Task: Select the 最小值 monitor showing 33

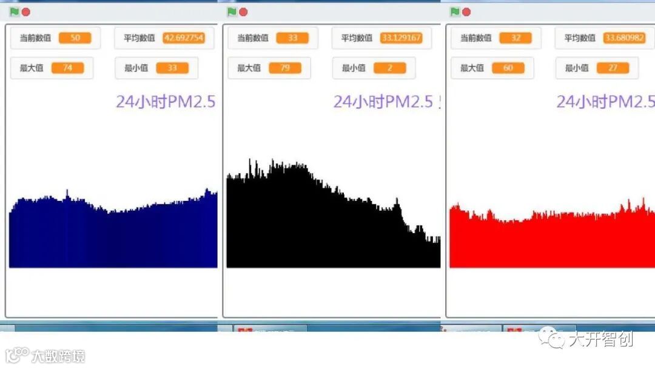Action: [x=156, y=68]
